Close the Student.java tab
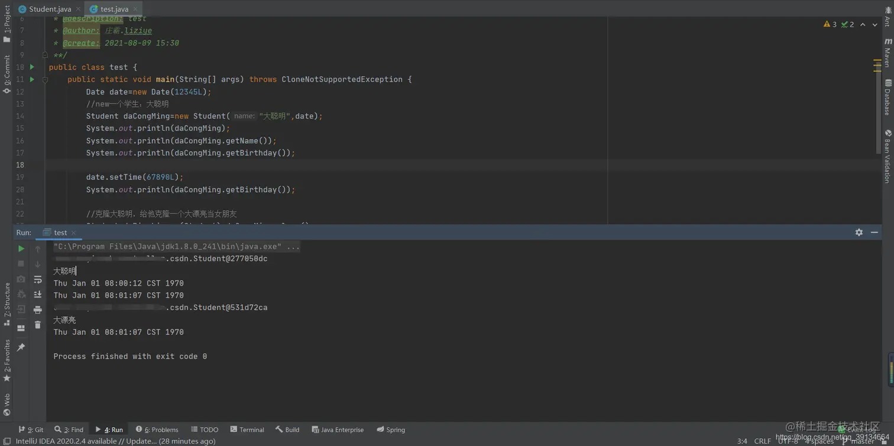 click(78, 9)
